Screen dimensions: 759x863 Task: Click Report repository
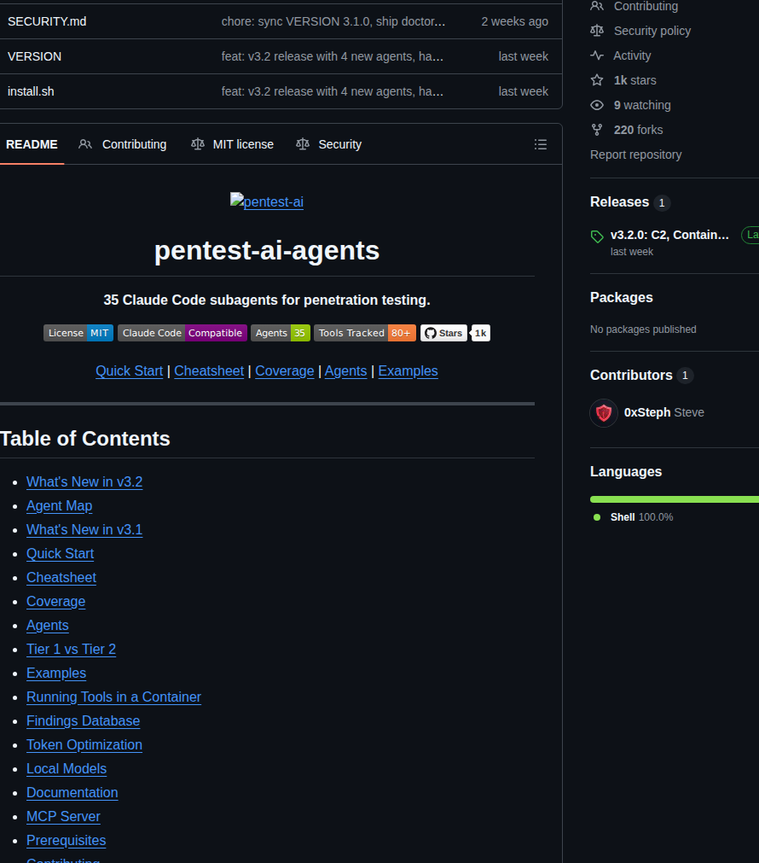636,155
